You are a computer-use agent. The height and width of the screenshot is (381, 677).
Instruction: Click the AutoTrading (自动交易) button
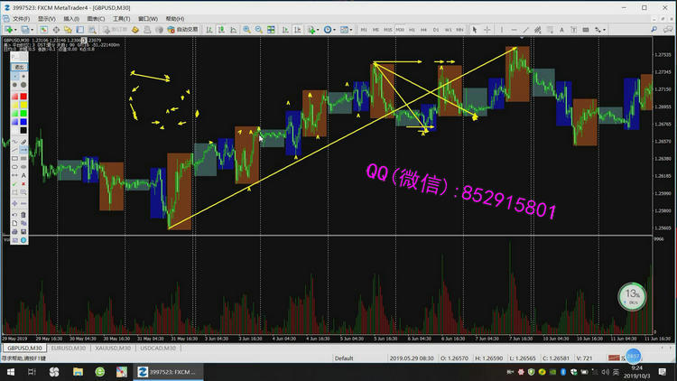point(182,30)
